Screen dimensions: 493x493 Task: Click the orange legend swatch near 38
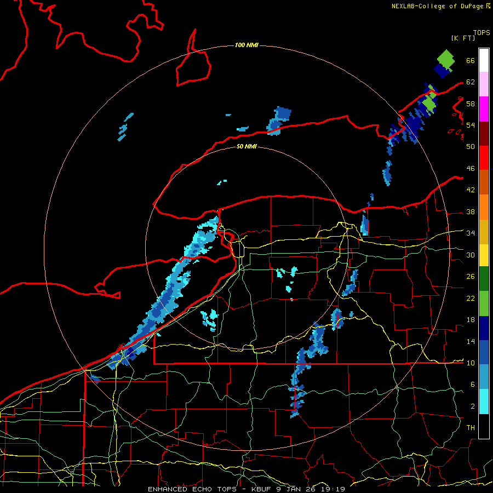[x=484, y=207]
